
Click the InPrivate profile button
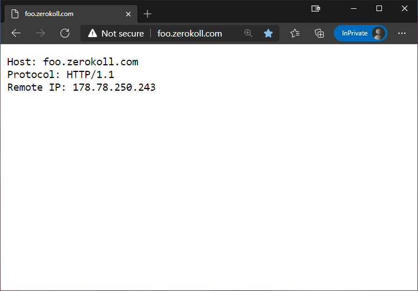coord(360,33)
